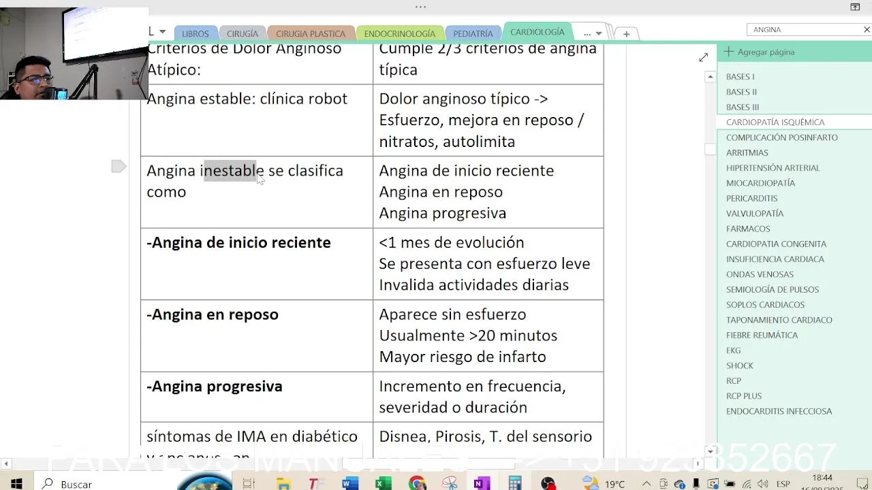This screenshot has width=872, height=490.
Task: Click Agregar página link
Action: (x=766, y=52)
